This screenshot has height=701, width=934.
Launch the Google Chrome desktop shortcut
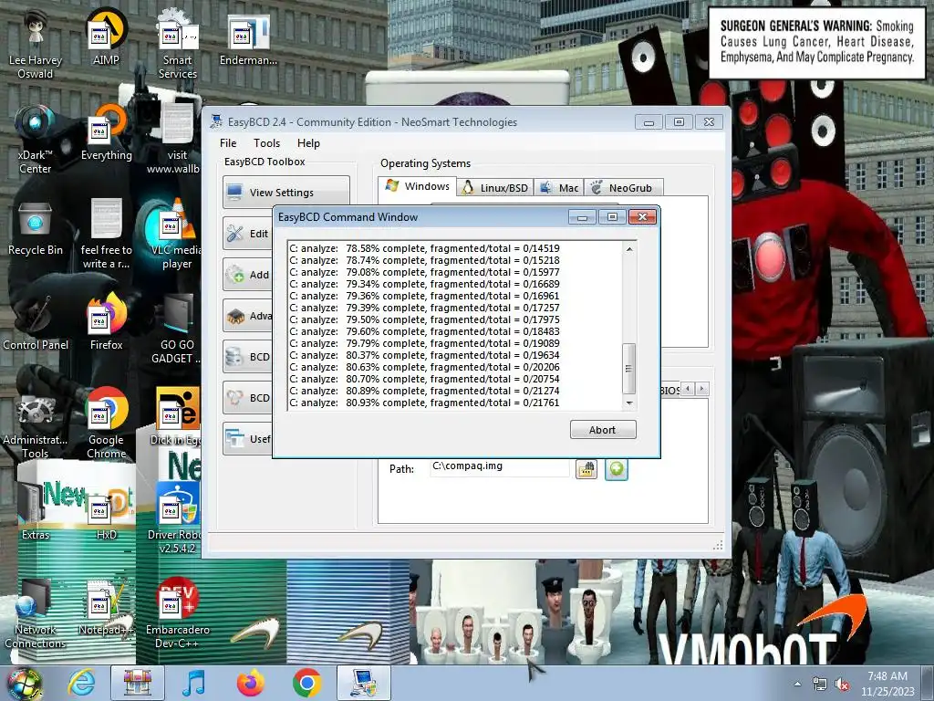pyautogui.click(x=106, y=424)
